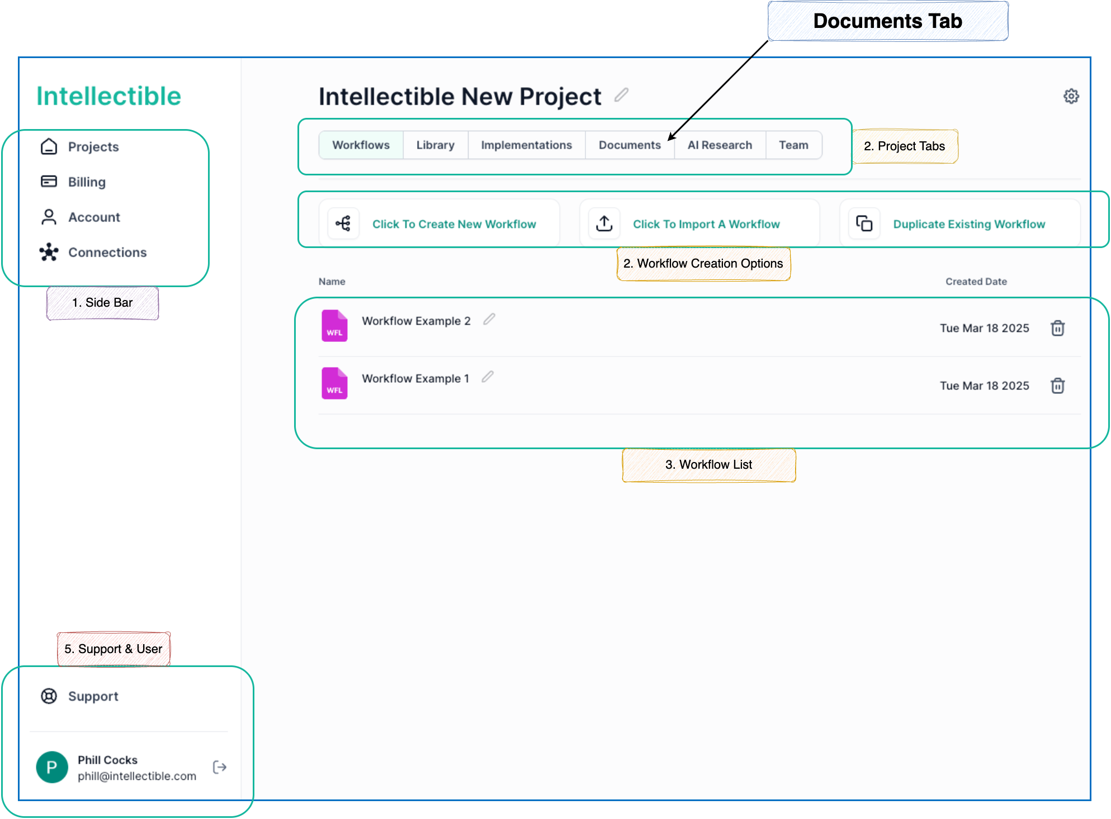Click phill@intellectible.com email text
The height and width of the screenshot is (819, 1111).
137,776
